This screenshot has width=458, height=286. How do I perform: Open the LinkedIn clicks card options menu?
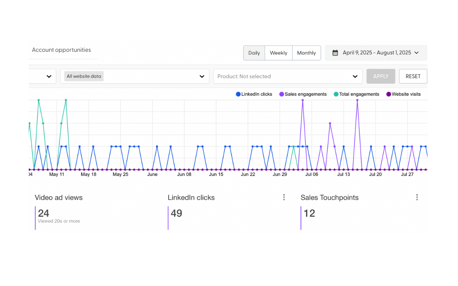pos(284,197)
